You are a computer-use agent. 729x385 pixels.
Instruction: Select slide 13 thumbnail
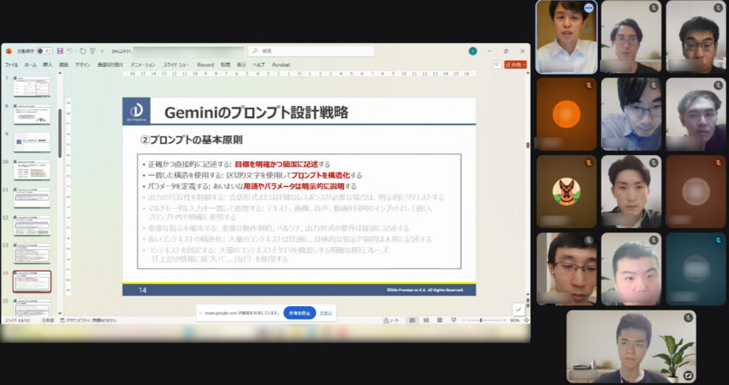[x=31, y=254]
